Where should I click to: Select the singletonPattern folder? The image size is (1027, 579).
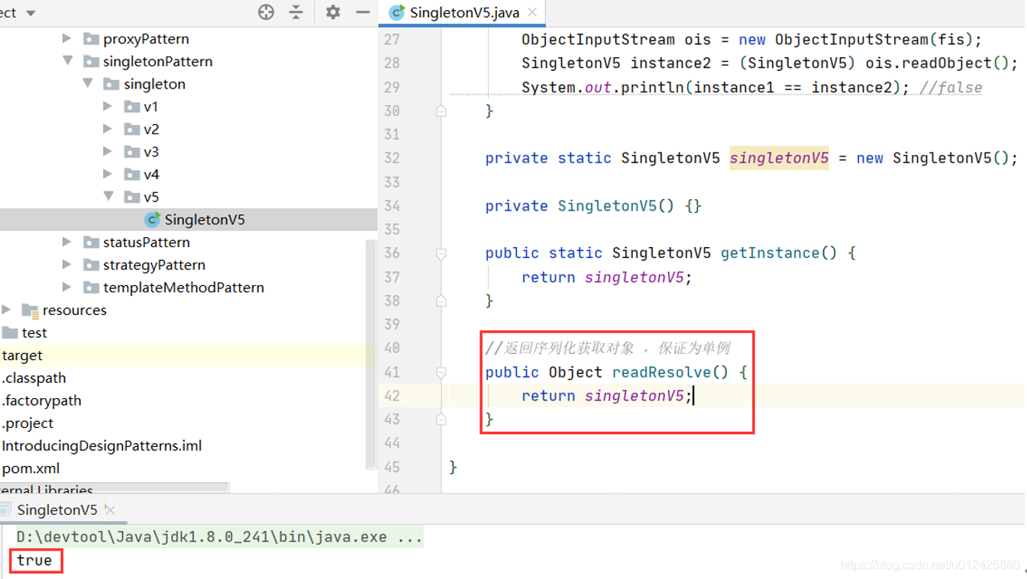click(x=158, y=61)
